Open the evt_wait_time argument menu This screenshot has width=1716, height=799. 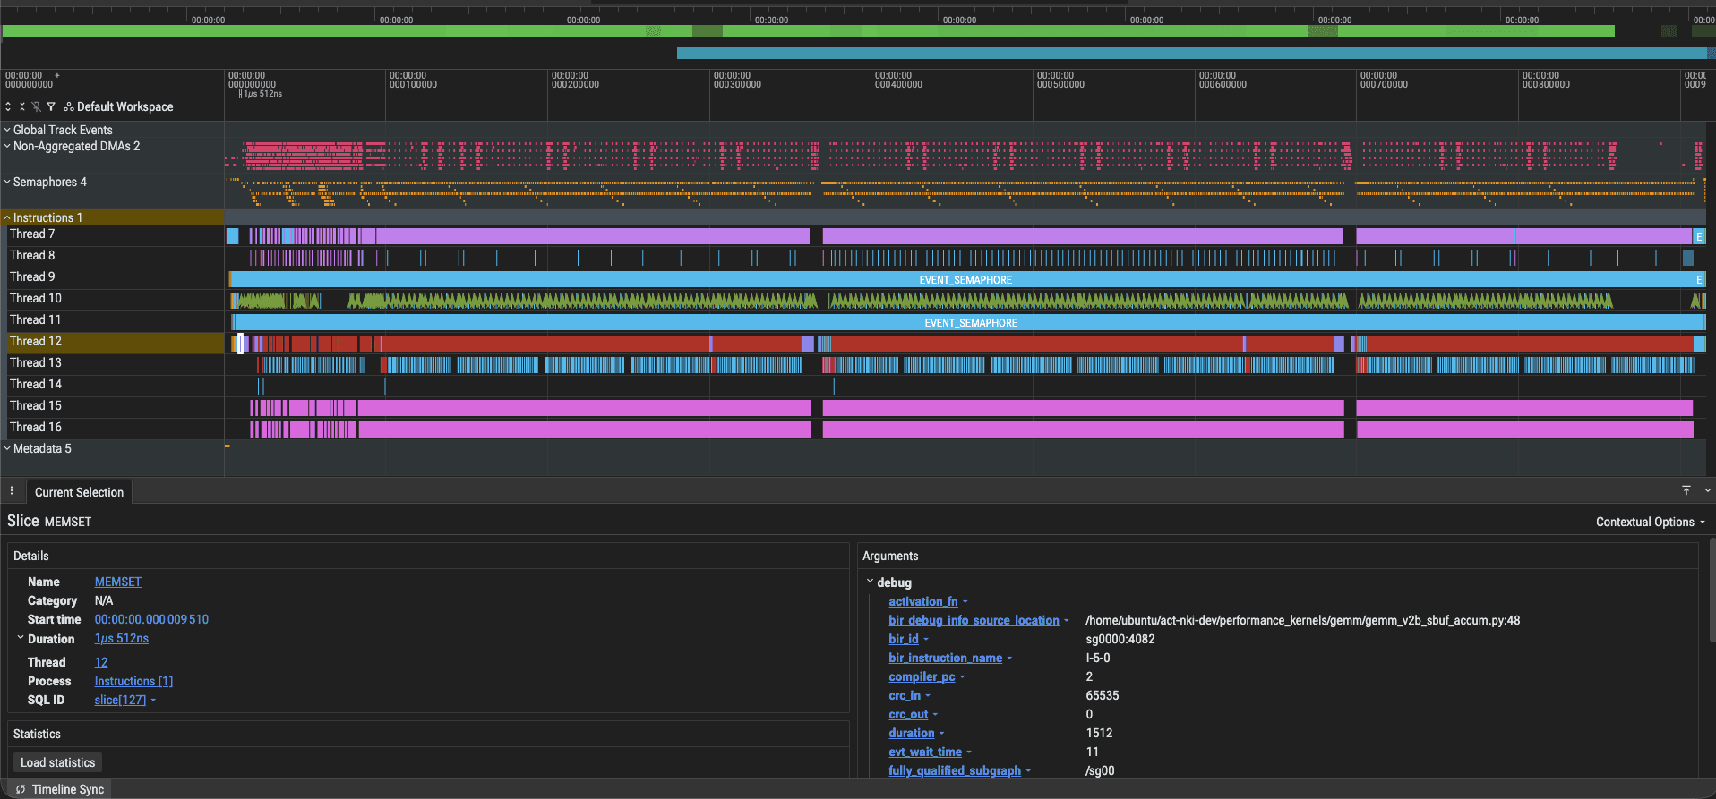click(930, 752)
